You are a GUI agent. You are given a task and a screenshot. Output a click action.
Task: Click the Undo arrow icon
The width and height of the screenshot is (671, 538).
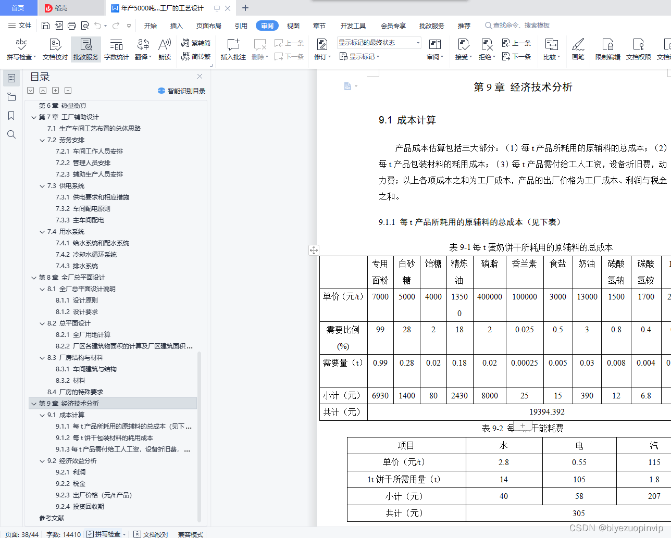(x=98, y=26)
